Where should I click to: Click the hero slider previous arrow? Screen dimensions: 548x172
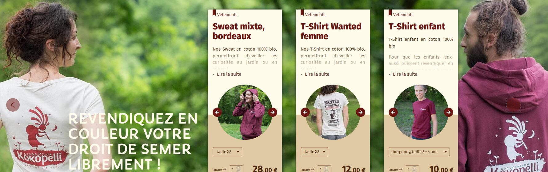13,105
